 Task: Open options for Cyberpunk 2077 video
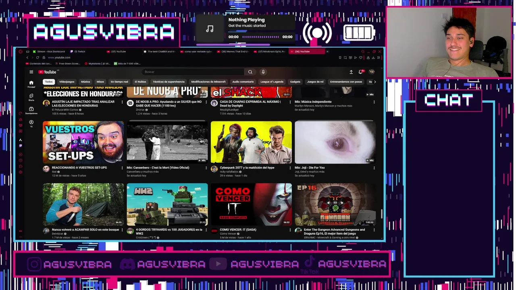click(290, 168)
